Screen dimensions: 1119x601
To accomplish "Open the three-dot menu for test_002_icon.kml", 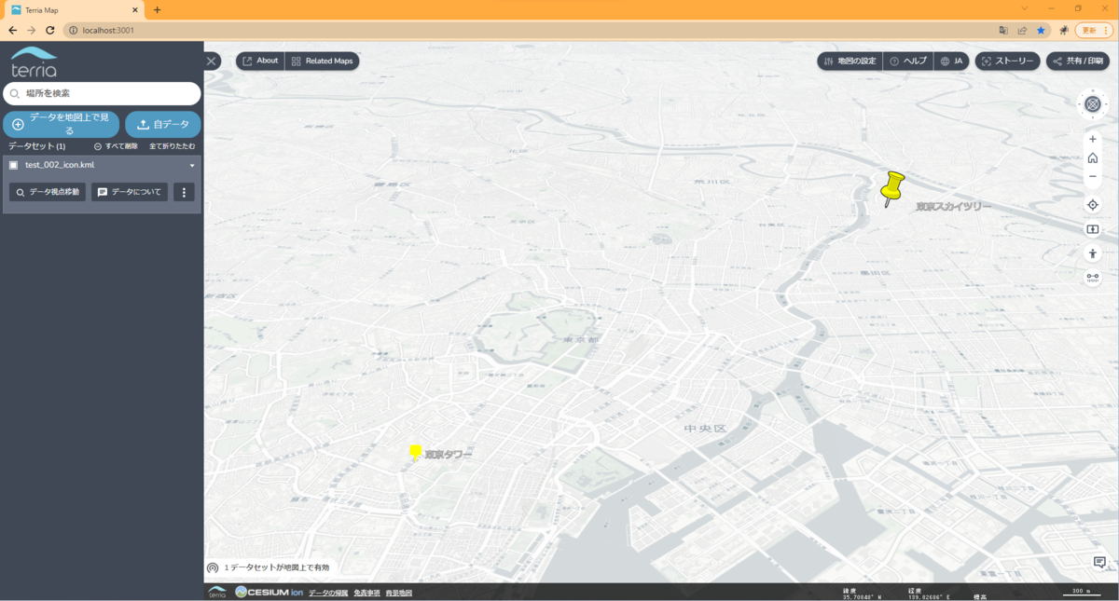I will click(x=184, y=192).
